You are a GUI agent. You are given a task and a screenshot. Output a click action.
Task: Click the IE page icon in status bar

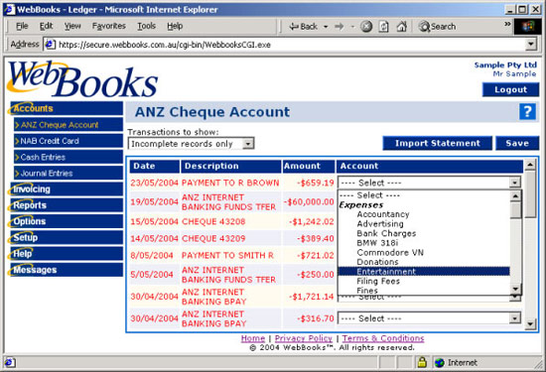coord(9,363)
